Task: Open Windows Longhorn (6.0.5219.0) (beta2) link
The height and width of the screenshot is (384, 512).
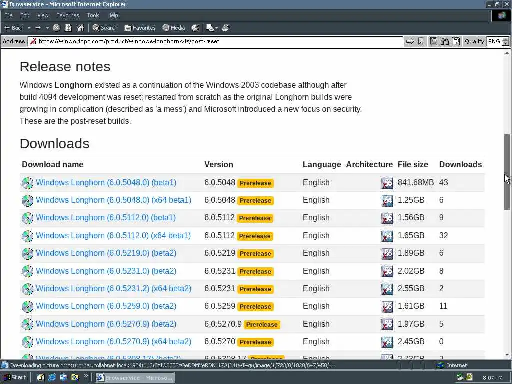Action: [x=106, y=253]
